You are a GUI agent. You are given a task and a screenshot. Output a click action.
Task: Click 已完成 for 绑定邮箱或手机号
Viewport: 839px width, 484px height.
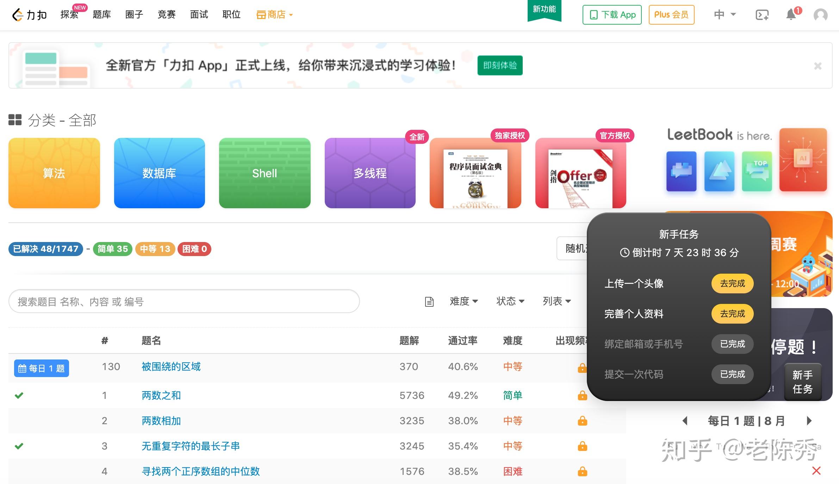[732, 344]
